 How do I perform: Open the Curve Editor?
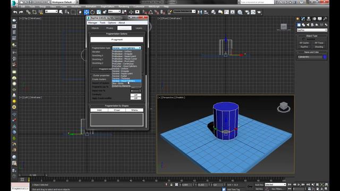(x=227, y=12)
